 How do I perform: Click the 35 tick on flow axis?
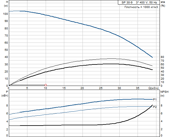tap(138, 88)
